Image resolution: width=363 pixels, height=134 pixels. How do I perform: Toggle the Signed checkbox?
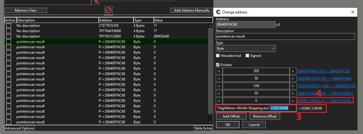tap(247, 56)
